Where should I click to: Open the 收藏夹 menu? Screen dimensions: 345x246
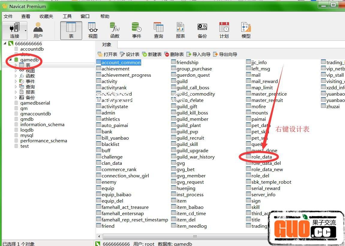tap(46, 16)
